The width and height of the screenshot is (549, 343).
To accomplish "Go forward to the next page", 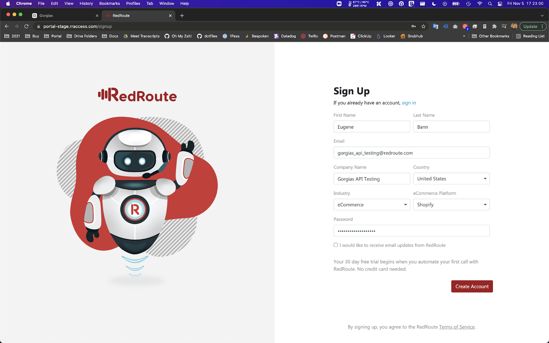I will click(x=16, y=26).
